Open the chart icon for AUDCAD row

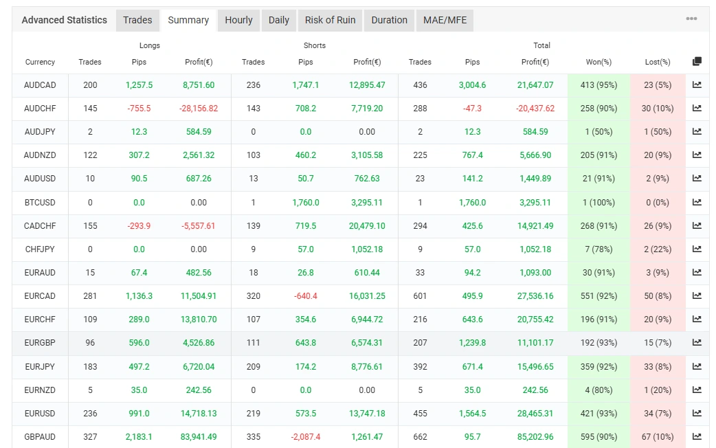[x=697, y=85]
